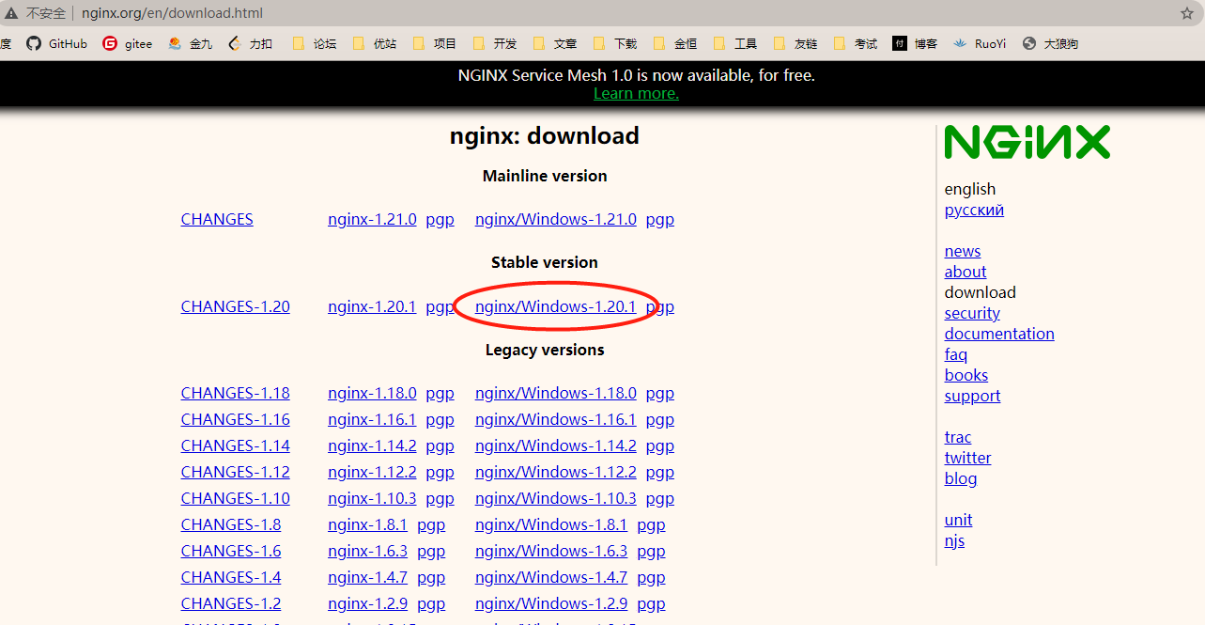
Task: Download nginx/Windows-1.2.9
Action: pyautogui.click(x=551, y=603)
